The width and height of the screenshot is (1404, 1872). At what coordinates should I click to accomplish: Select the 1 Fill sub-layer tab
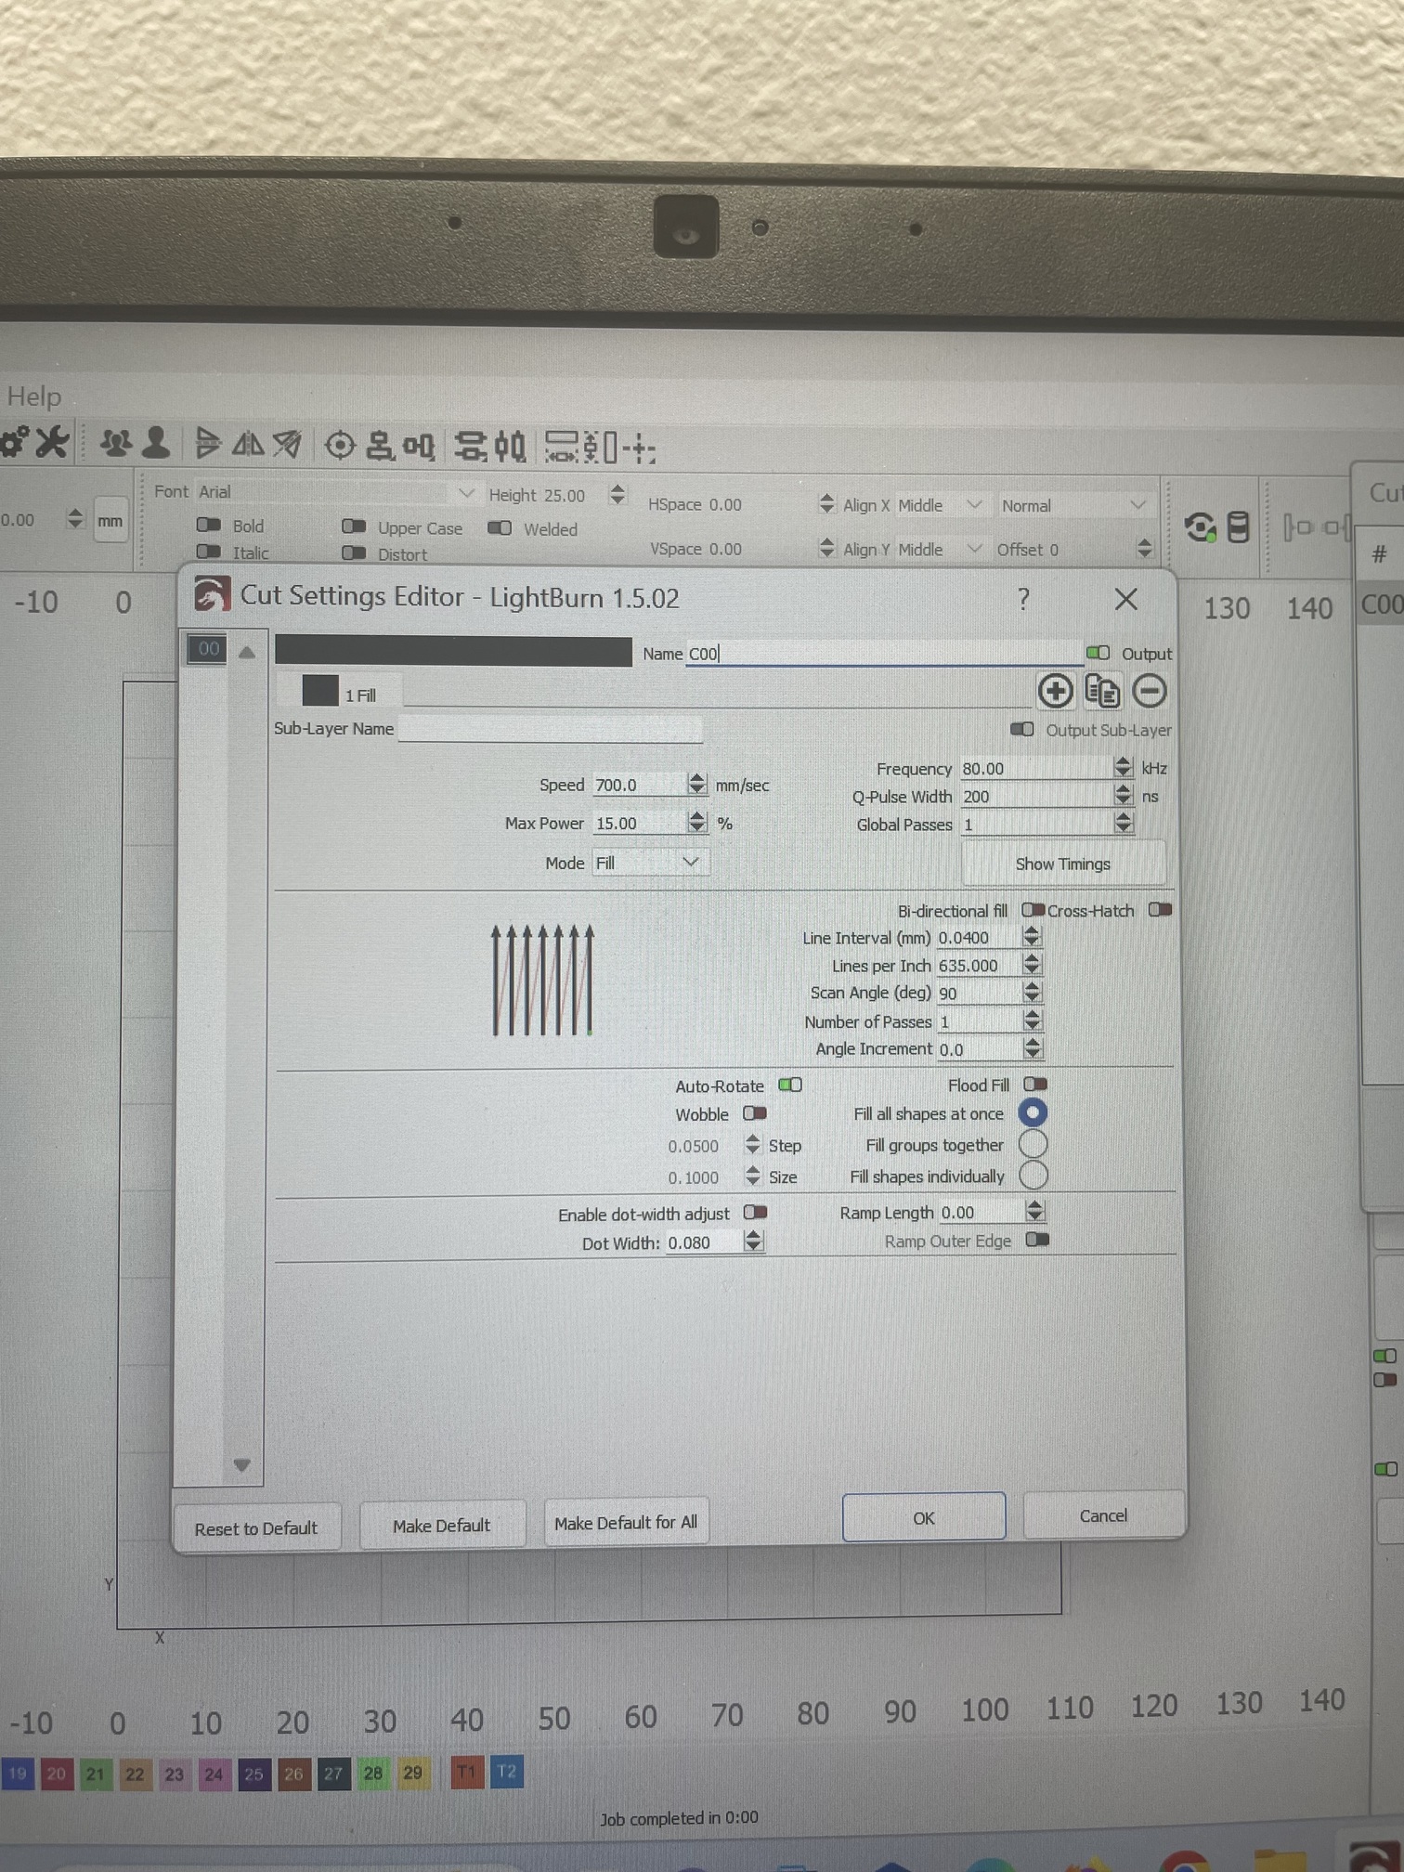(340, 693)
